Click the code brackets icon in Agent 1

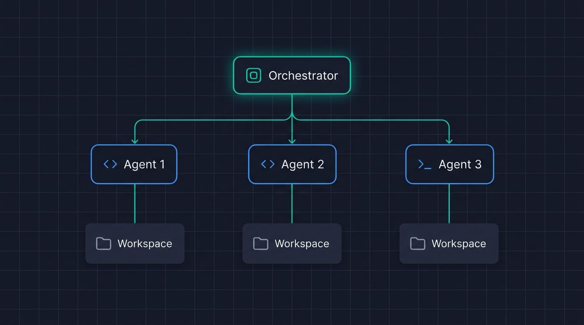110,164
